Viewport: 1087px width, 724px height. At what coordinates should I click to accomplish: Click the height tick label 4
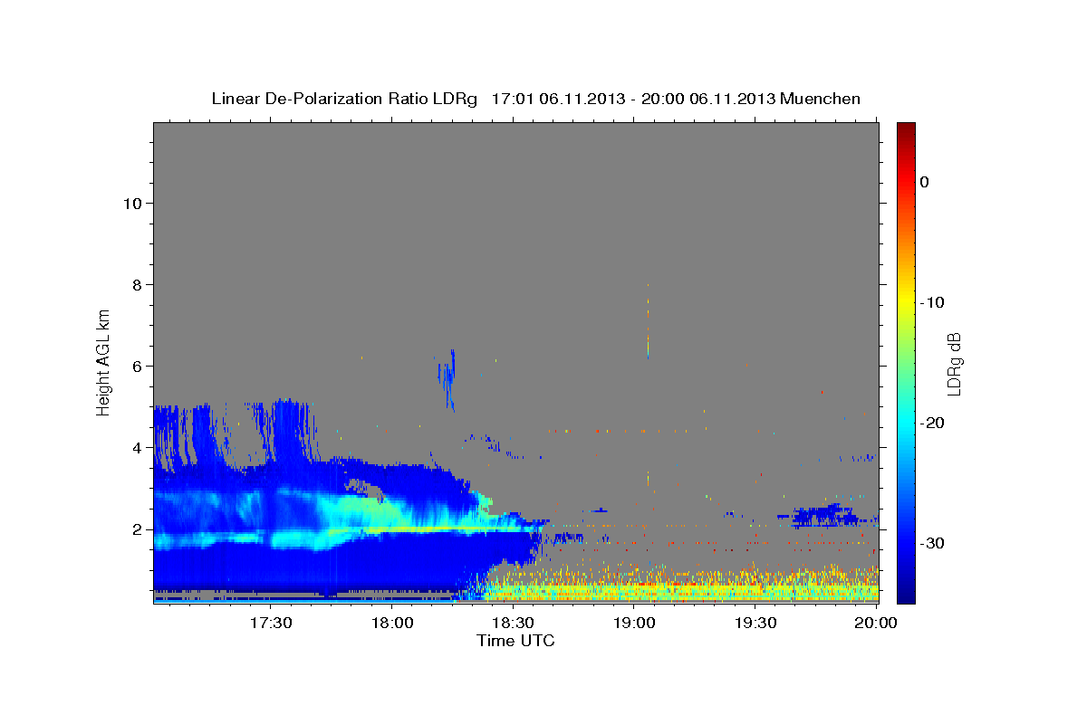(136, 447)
